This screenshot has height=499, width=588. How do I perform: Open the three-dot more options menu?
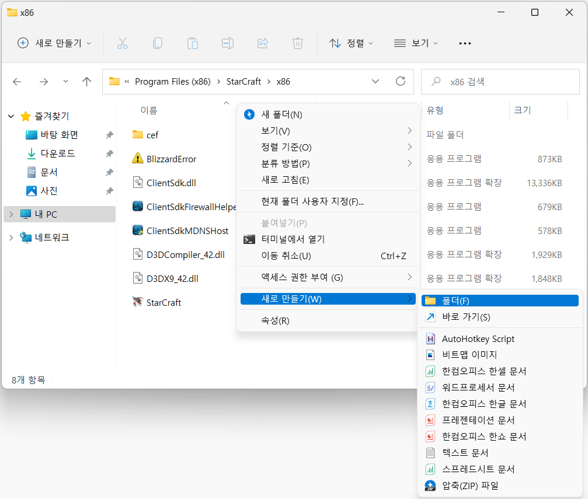point(465,44)
